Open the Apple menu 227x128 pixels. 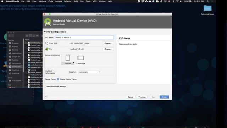[2, 1]
